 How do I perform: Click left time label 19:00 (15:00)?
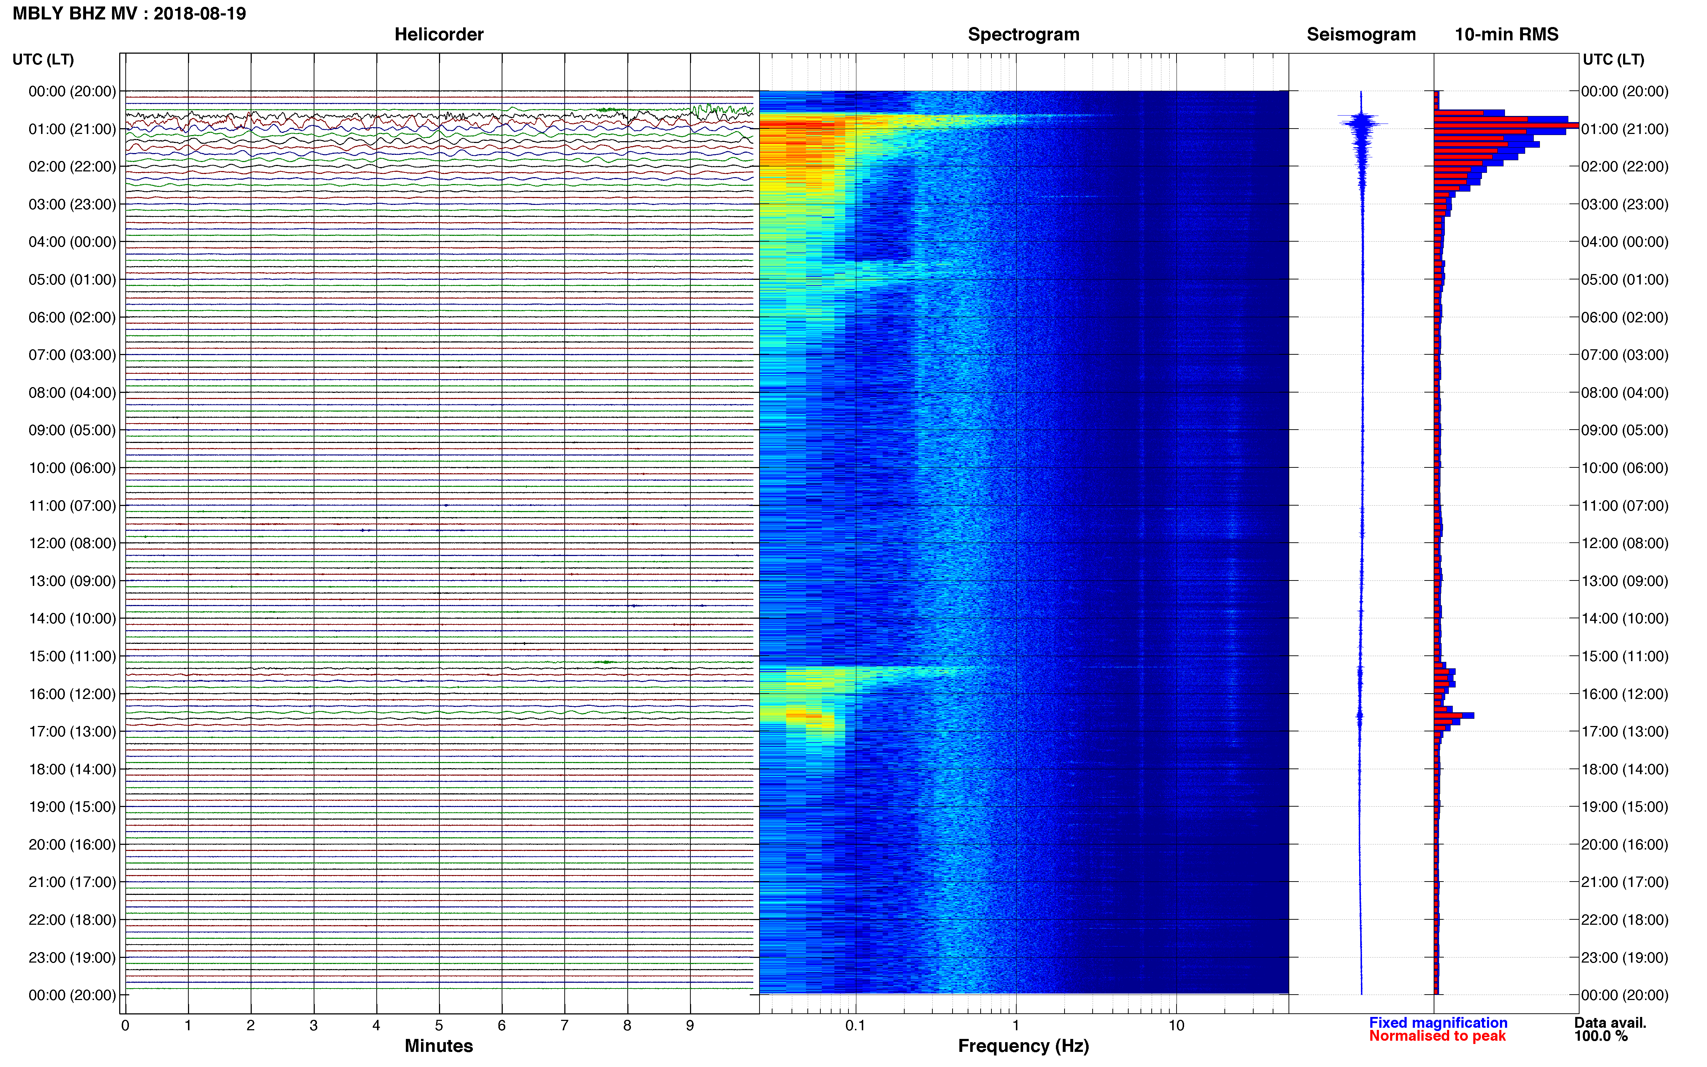pos(72,807)
